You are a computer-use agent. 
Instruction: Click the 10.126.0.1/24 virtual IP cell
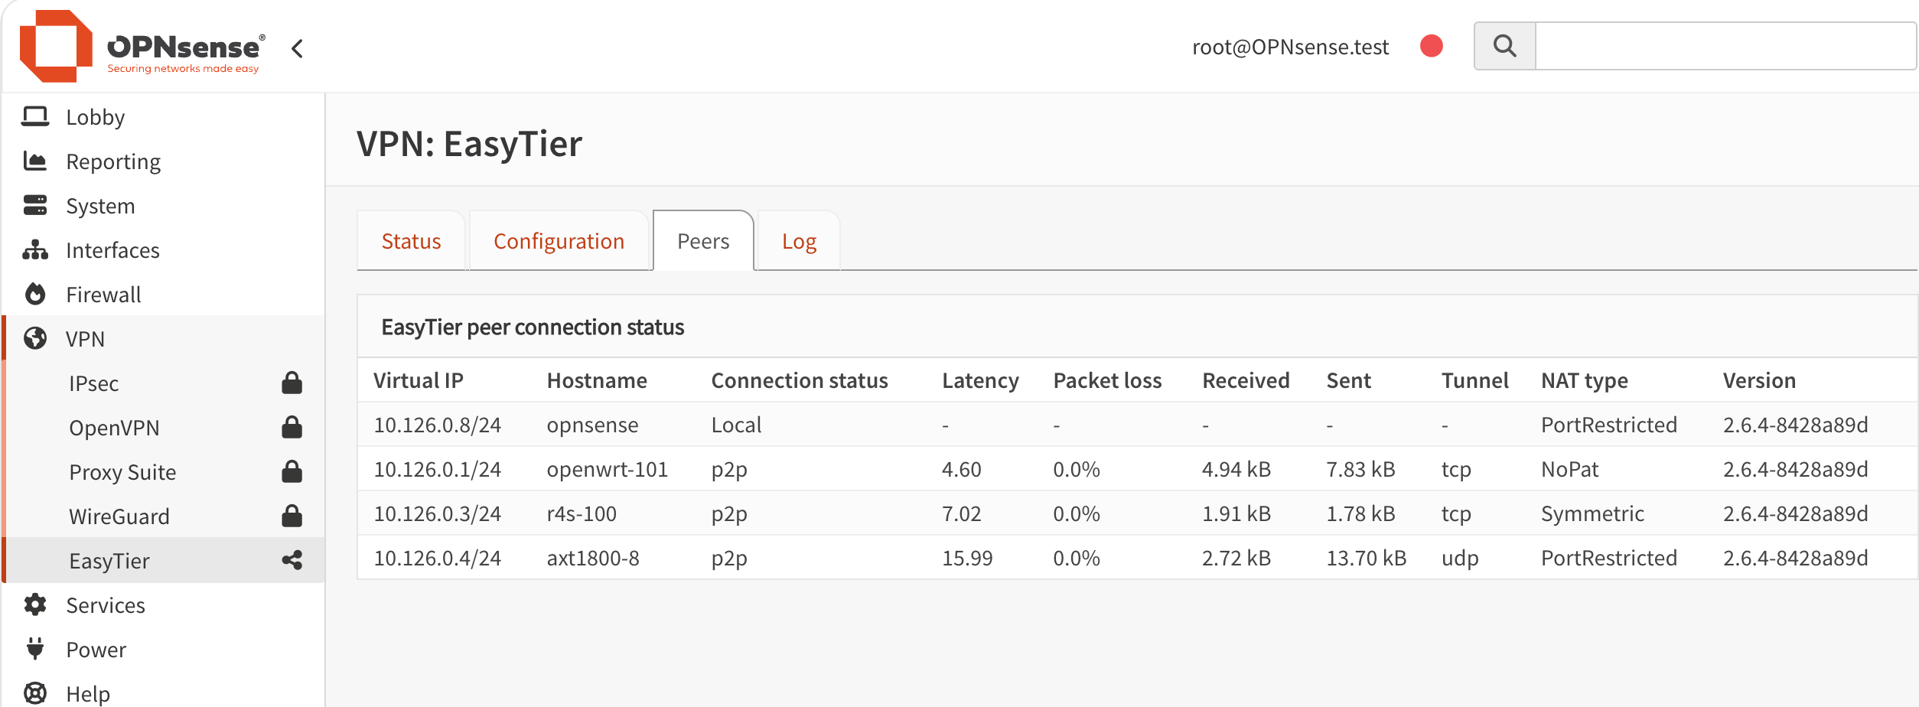[x=437, y=469]
